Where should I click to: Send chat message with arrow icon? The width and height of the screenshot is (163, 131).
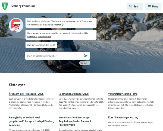coord(86,56)
